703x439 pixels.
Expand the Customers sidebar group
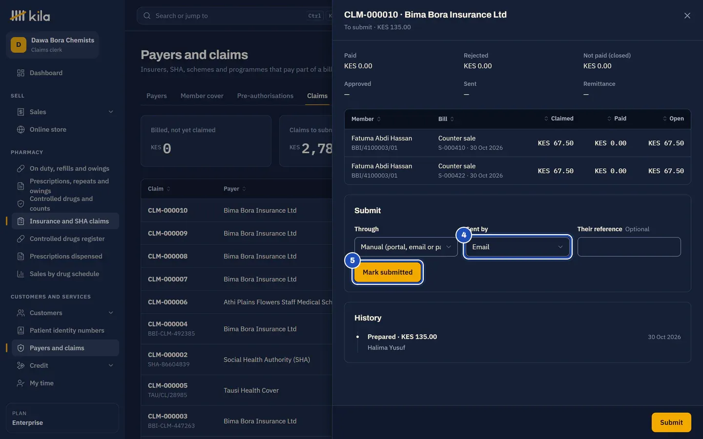click(x=111, y=313)
